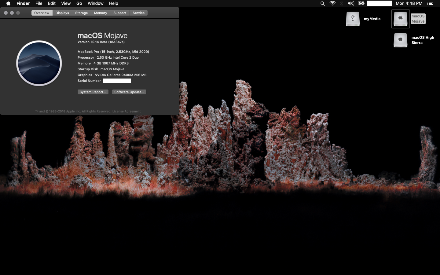Click the NVIDIA GeForce 9400M graphics text
Image resolution: width=440 pixels, height=275 pixels.
(120, 75)
